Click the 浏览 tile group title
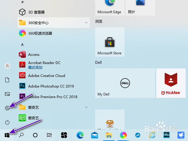The height and width of the screenshot is (141, 188). [99, 21]
